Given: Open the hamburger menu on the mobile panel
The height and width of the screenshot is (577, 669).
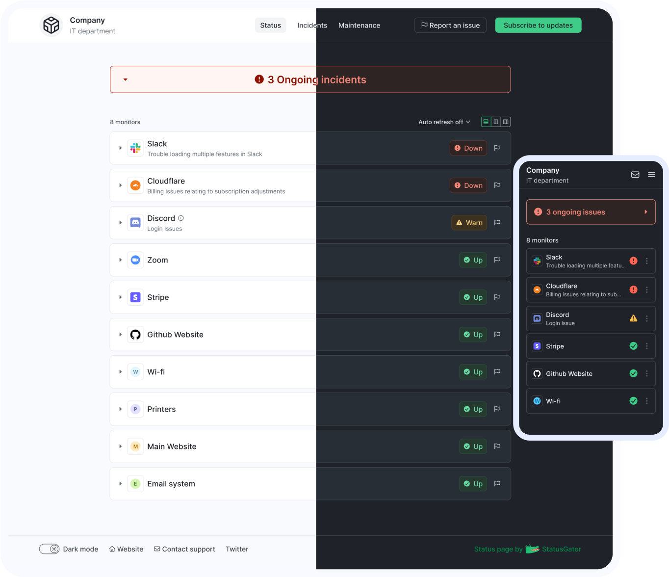Looking at the screenshot, I should point(651,175).
